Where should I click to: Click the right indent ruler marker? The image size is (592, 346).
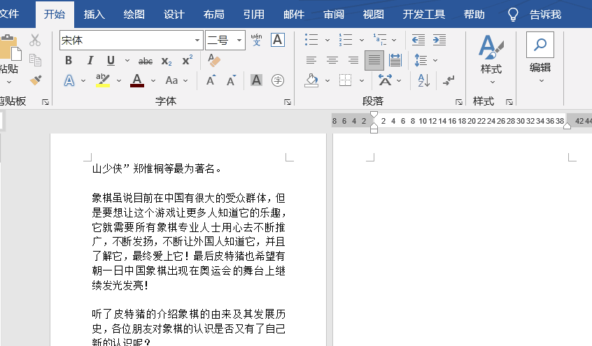(x=567, y=126)
